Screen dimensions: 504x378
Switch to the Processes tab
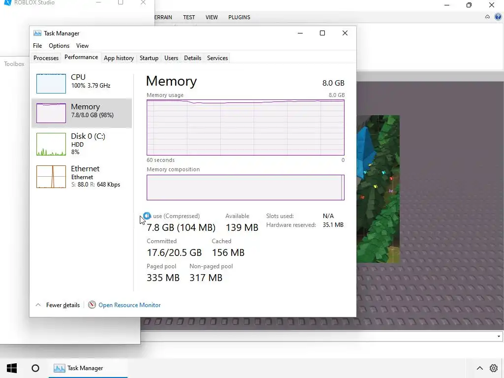(46, 58)
